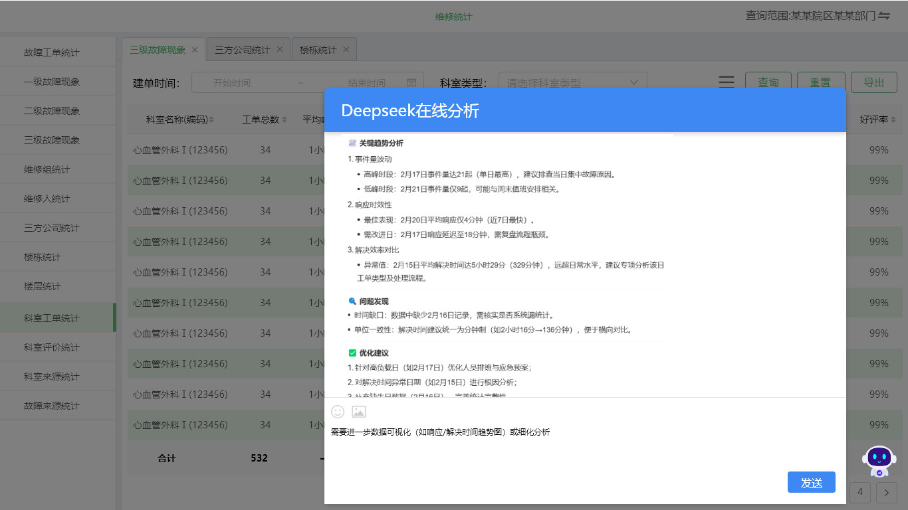Close the 三级故障现象 tab
Screen dimensions: 908x510
195,50
